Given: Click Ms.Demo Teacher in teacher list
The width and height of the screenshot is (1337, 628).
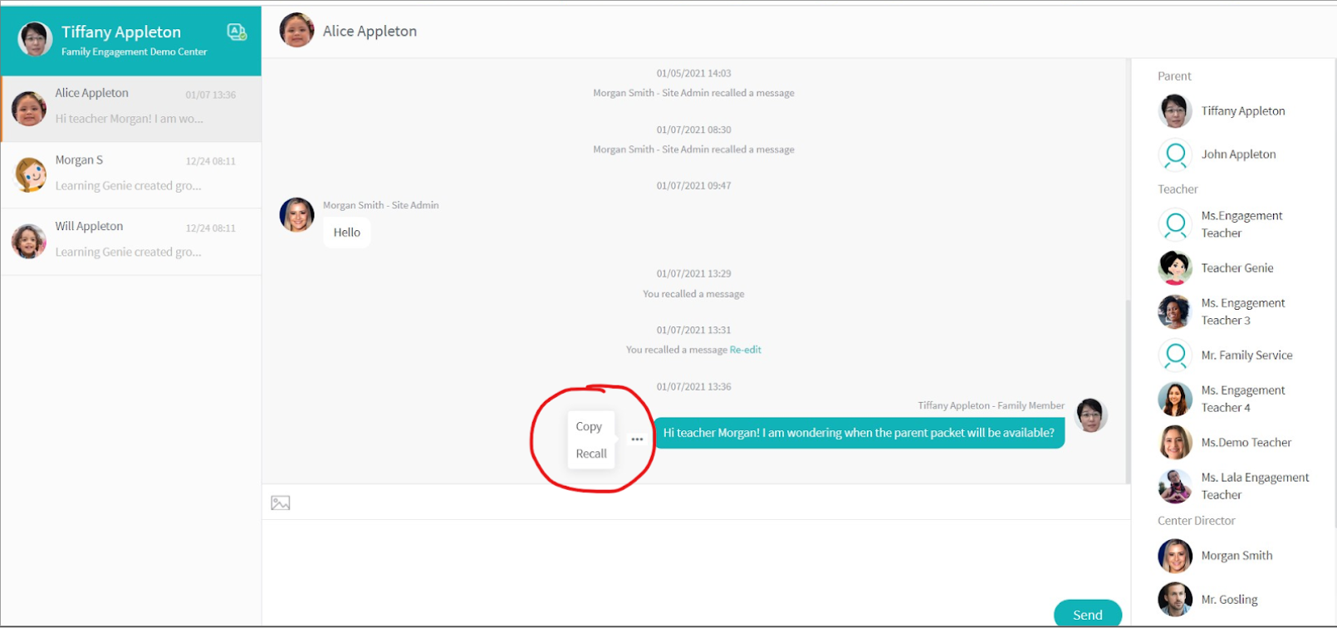Looking at the screenshot, I should click(1246, 443).
